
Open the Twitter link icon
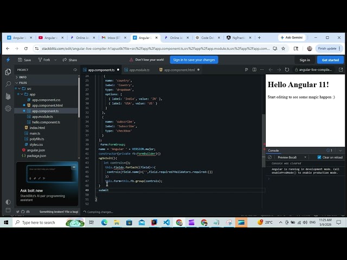tap(18, 212)
